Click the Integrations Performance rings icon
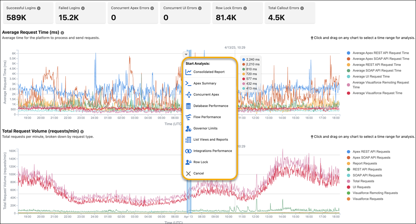The image size is (416, 224). [188, 151]
